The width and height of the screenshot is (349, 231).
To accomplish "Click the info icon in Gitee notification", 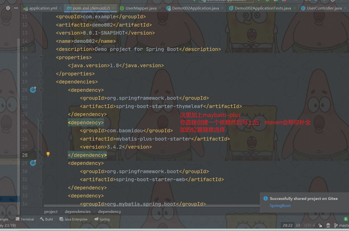I will [x=266, y=198].
